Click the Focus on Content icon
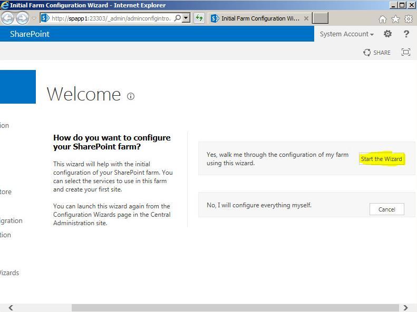 point(406,52)
